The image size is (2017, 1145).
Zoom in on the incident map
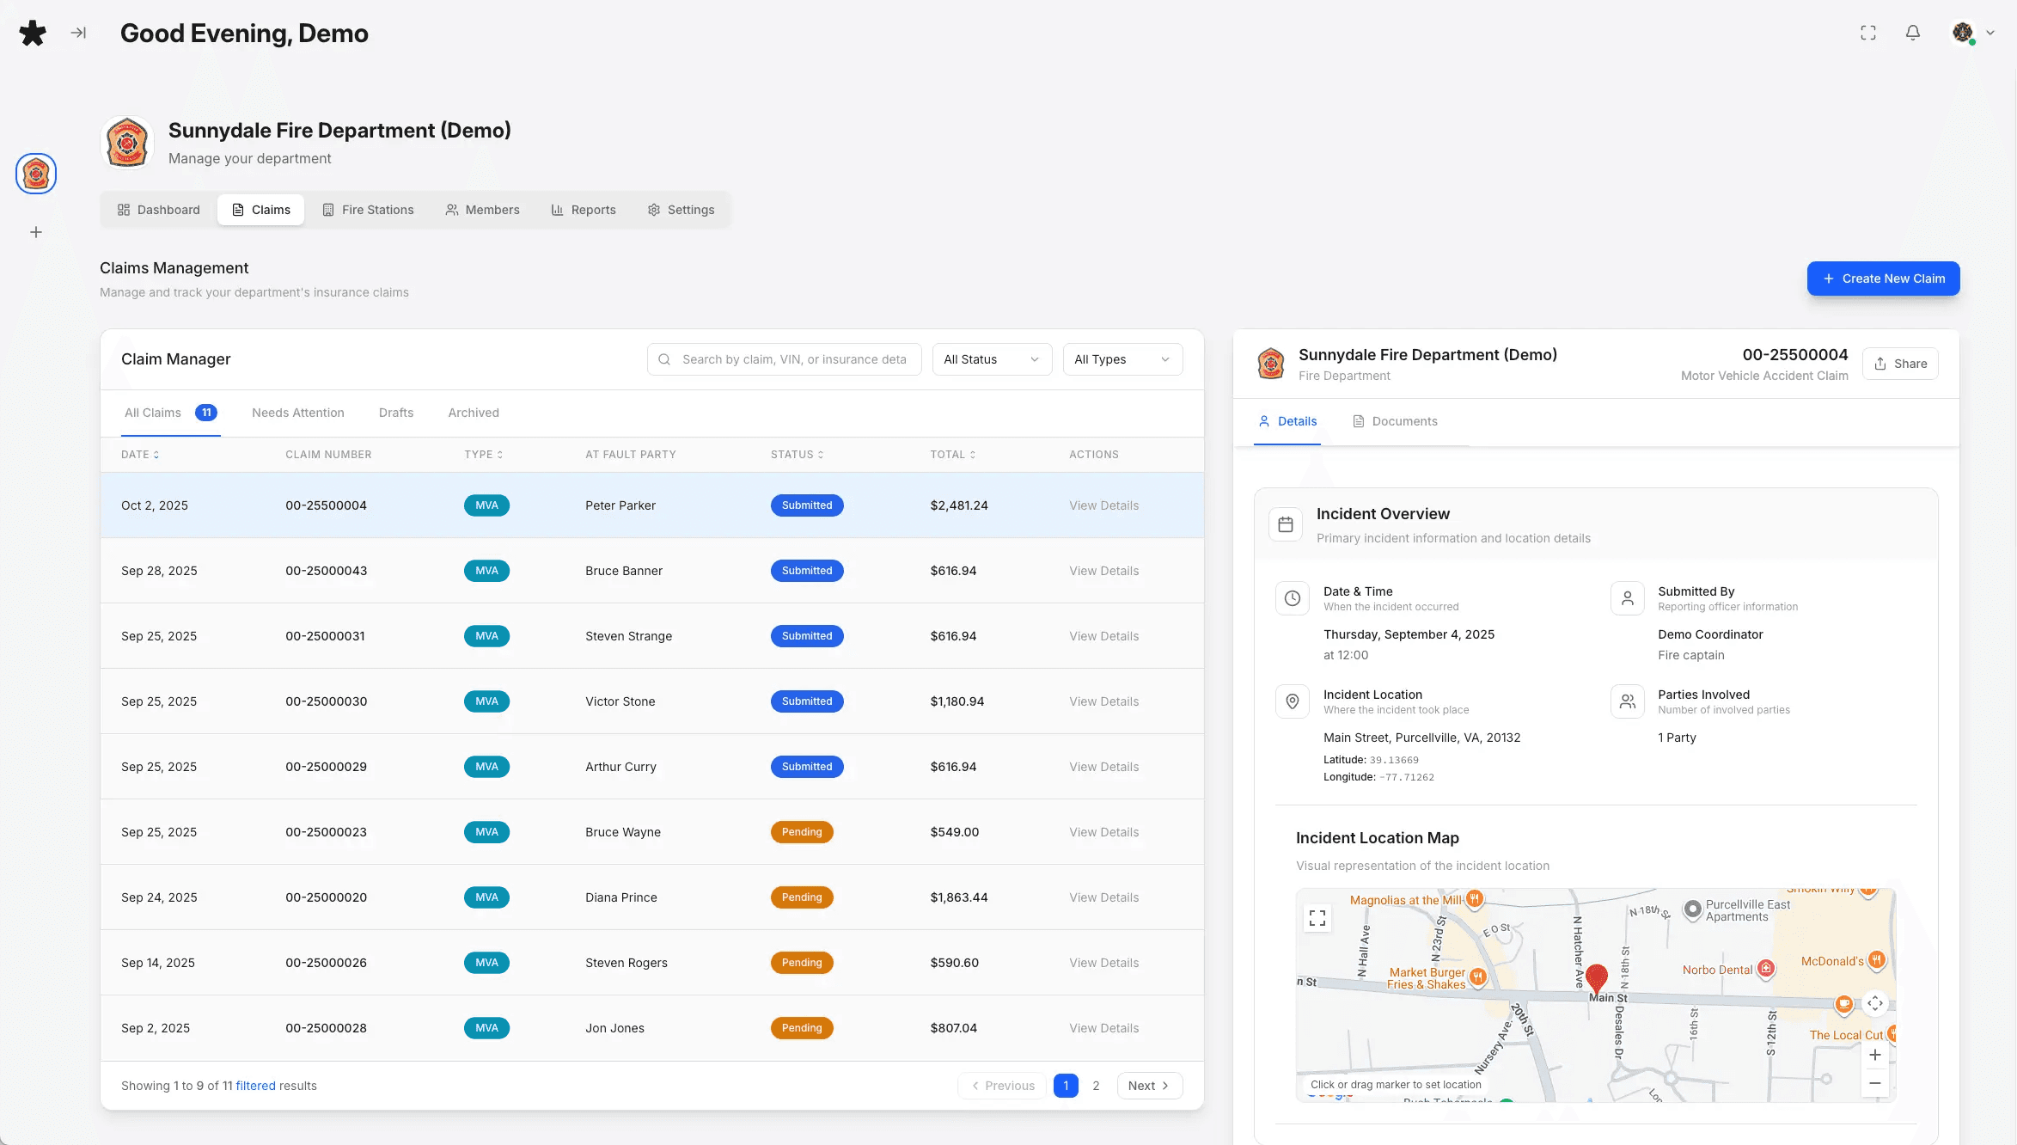point(1875,1055)
